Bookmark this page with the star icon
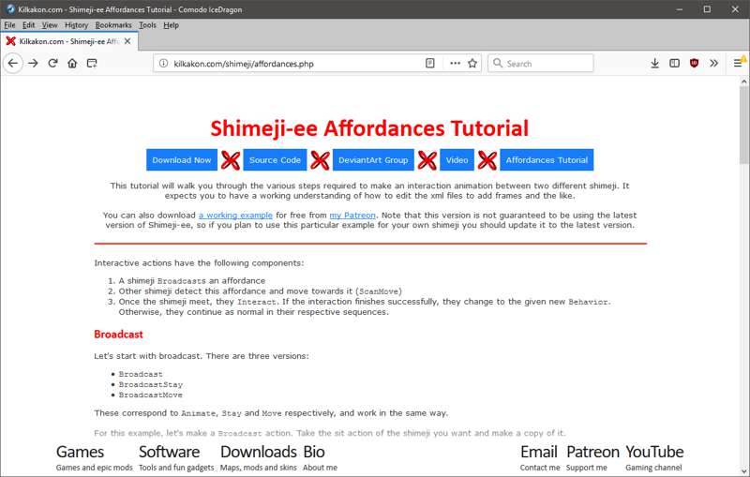750x477 pixels. tap(472, 63)
